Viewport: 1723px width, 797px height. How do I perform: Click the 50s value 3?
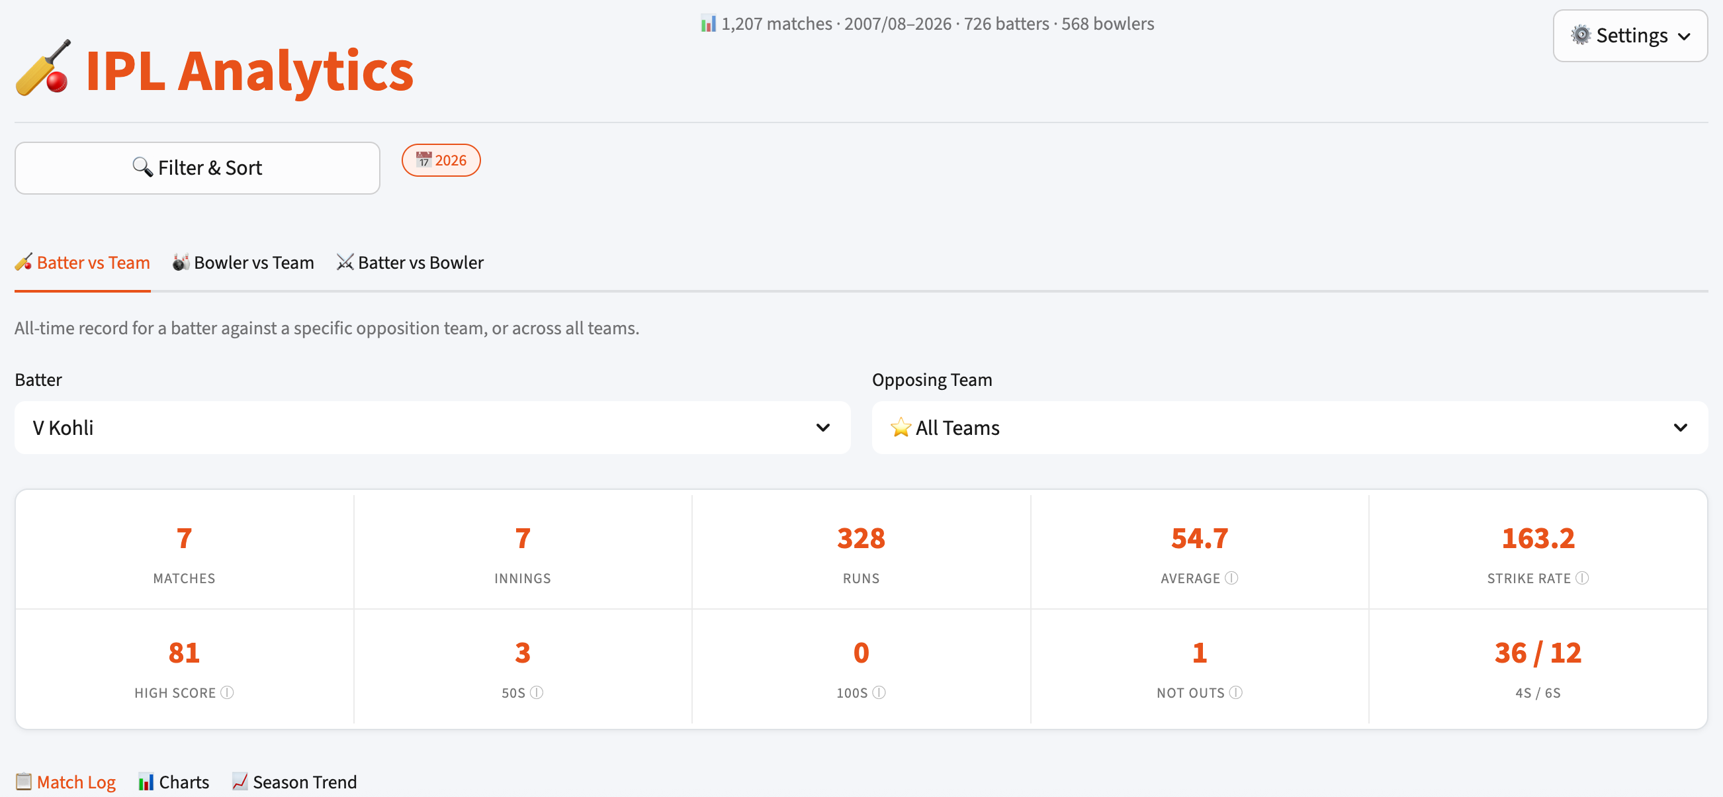[x=522, y=653]
